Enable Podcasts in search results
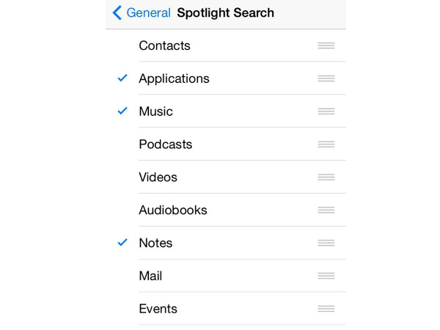440x330 pixels. click(226, 144)
